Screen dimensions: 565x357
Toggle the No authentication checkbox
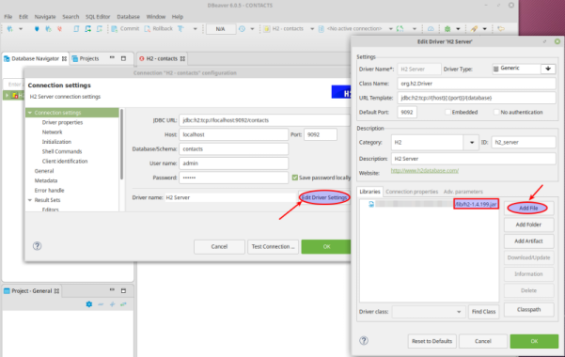click(496, 112)
